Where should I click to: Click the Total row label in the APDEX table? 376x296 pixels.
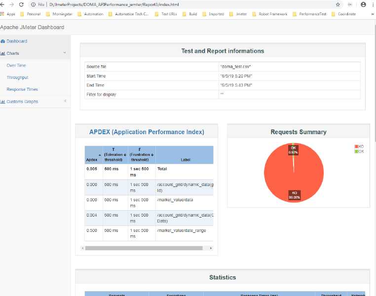pos(162,169)
